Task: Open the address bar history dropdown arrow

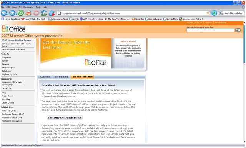Action: [x=208, y=13]
